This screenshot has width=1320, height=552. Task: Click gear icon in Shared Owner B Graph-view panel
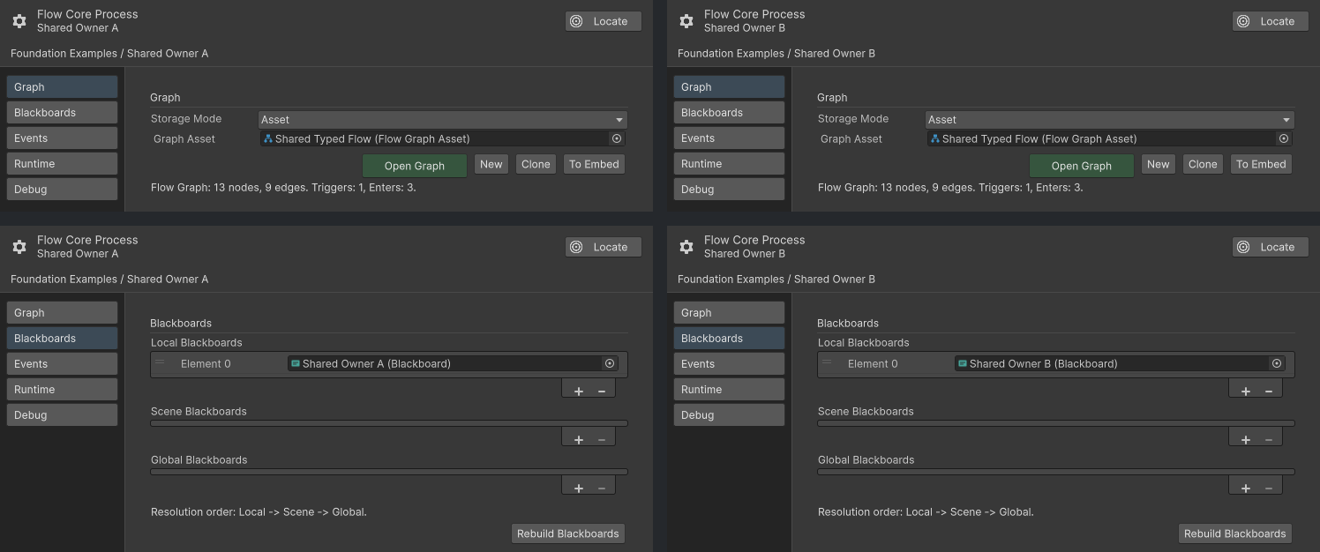pyautogui.click(x=686, y=21)
